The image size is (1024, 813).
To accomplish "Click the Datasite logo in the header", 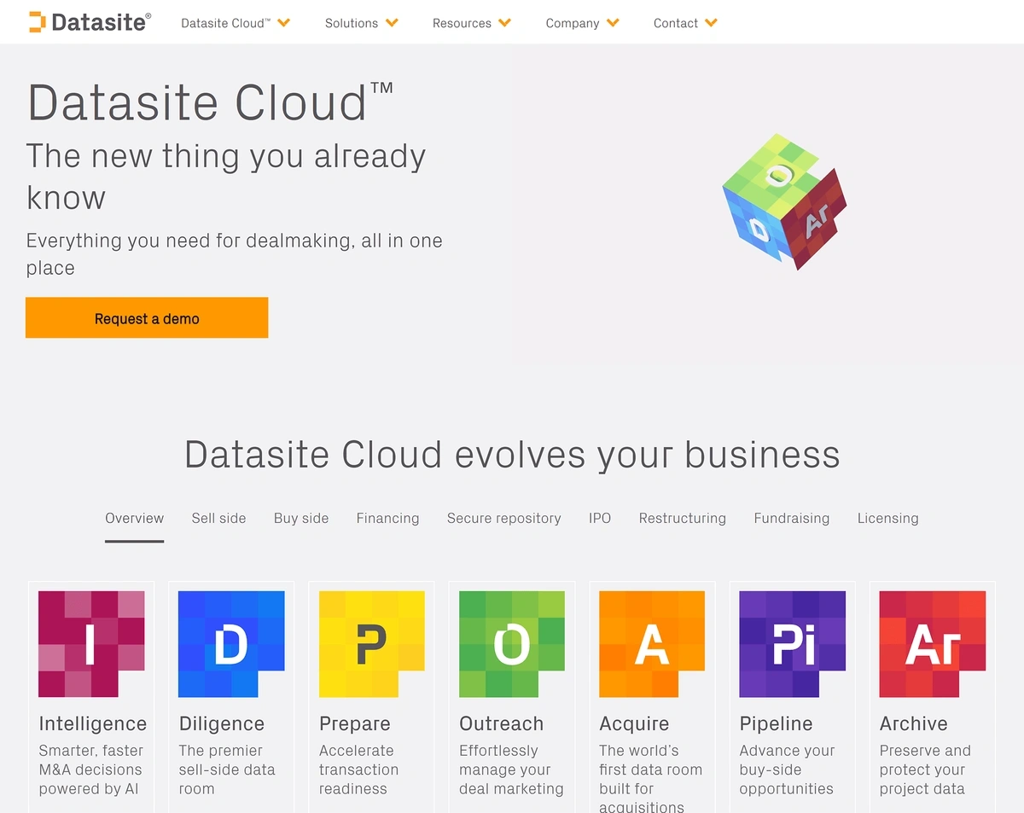I will 90,22.
